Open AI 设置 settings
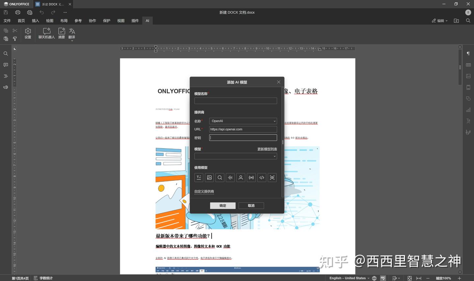The width and height of the screenshot is (474, 281). pyautogui.click(x=28, y=33)
